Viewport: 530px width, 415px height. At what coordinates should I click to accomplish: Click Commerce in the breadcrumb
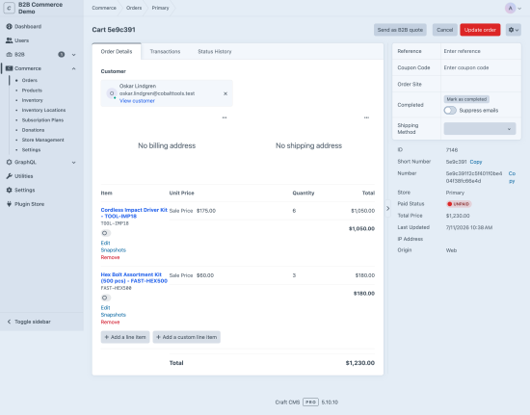click(x=104, y=8)
